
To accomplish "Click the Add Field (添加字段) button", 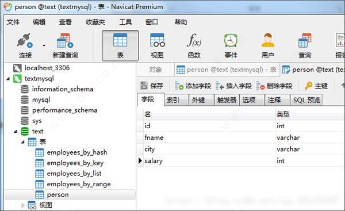I will coord(193,86).
